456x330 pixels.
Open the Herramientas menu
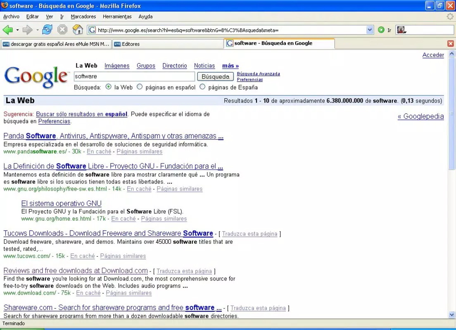pos(117,16)
